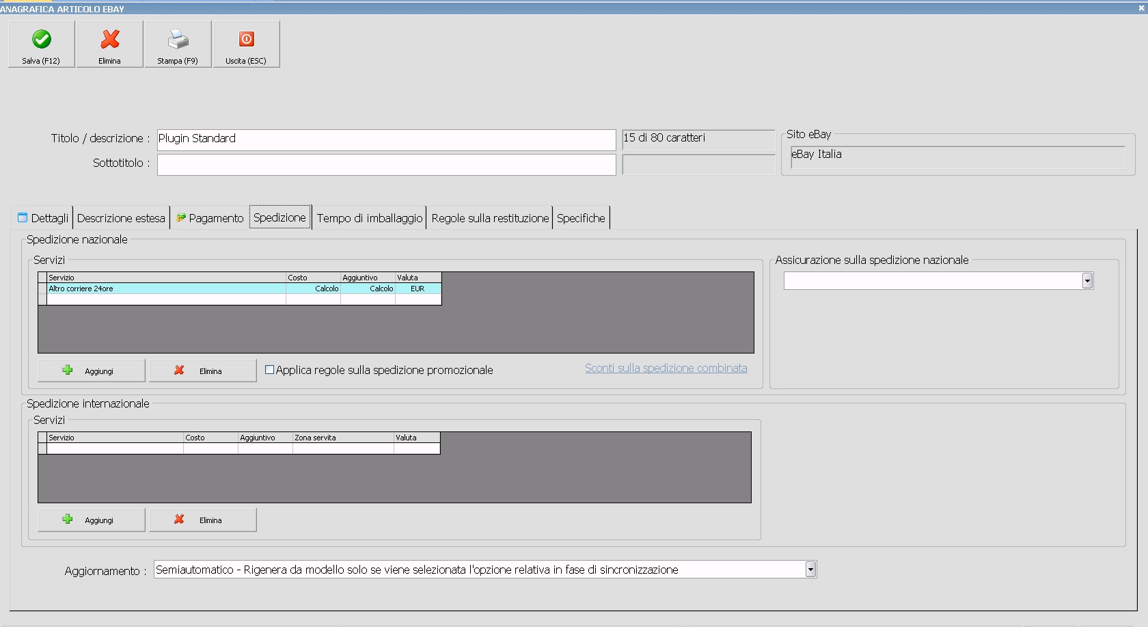
Task: Click Aggiungi button under international shipping services
Action: click(92, 520)
